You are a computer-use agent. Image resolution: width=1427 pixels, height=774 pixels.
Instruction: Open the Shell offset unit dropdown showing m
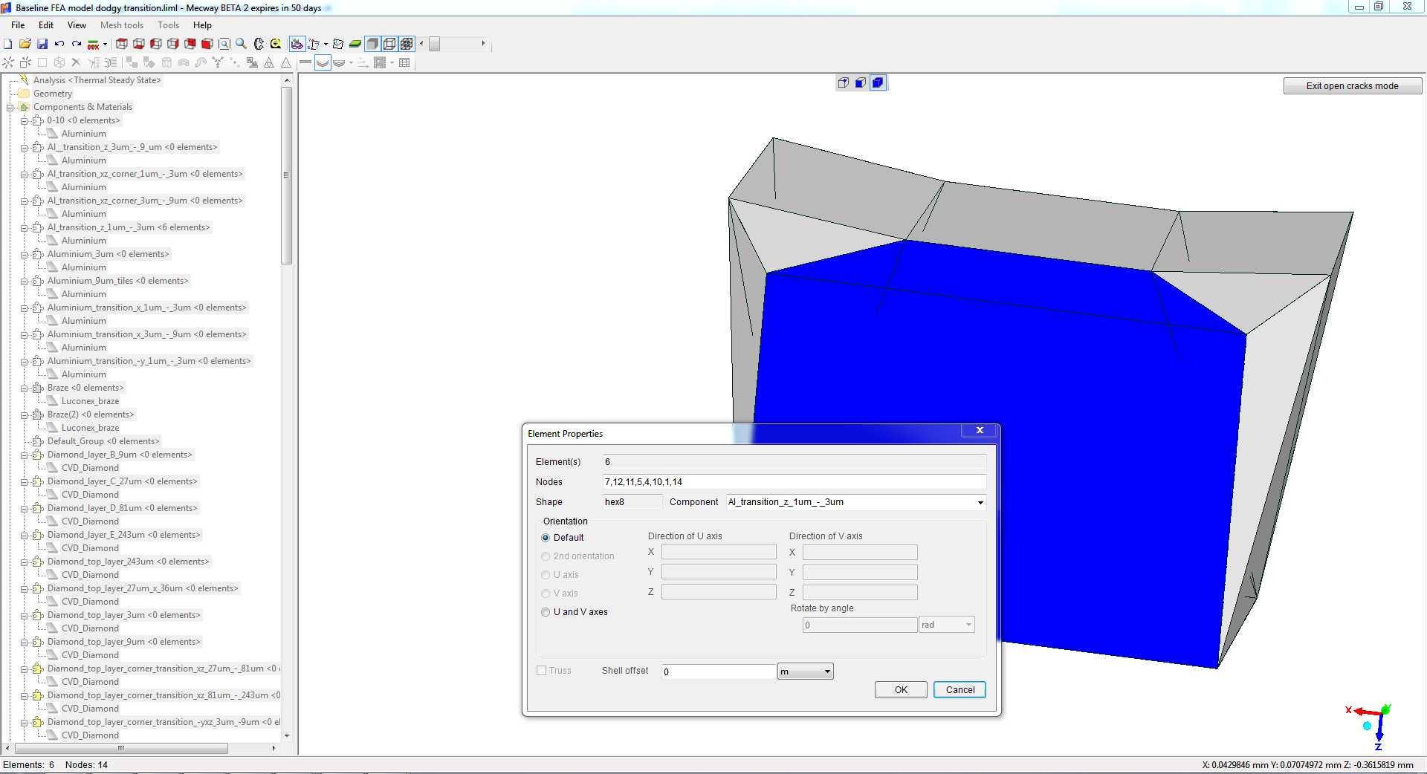(x=805, y=671)
